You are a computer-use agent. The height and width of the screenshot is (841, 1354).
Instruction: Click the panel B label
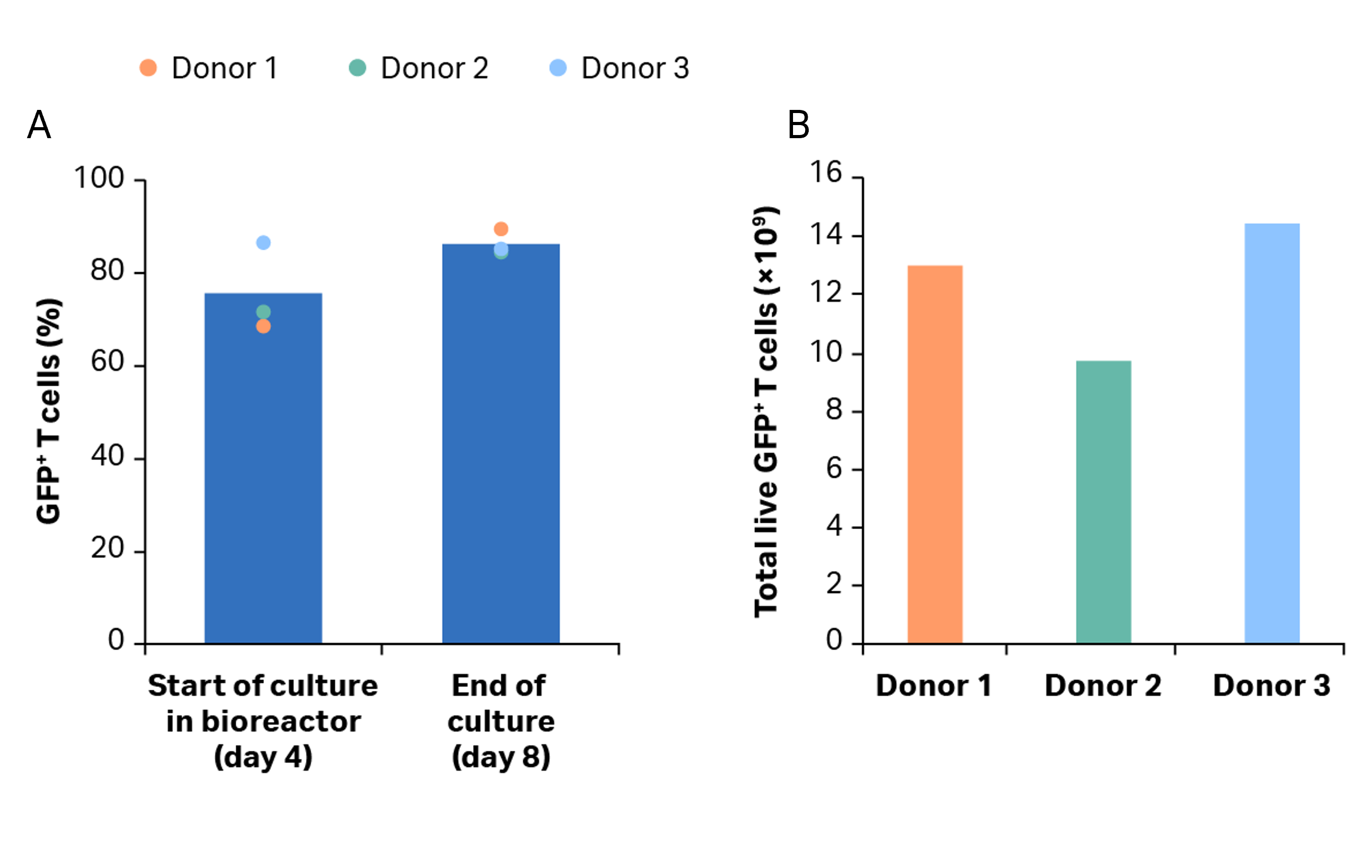[x=798, y=125]
